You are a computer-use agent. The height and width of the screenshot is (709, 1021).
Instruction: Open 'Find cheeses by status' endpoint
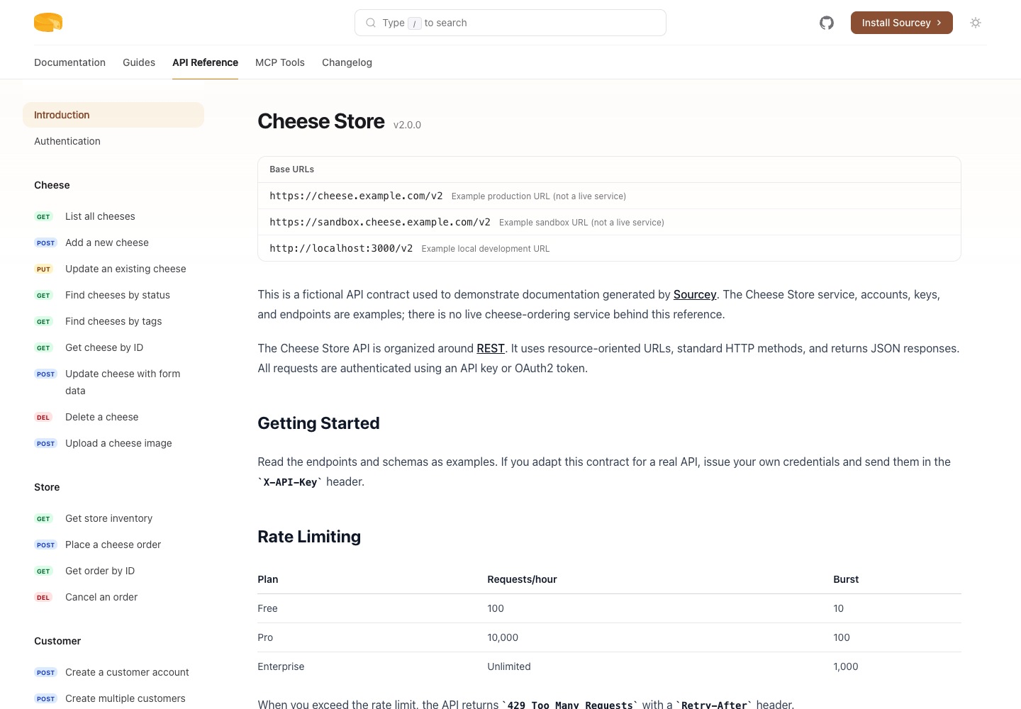113,295
